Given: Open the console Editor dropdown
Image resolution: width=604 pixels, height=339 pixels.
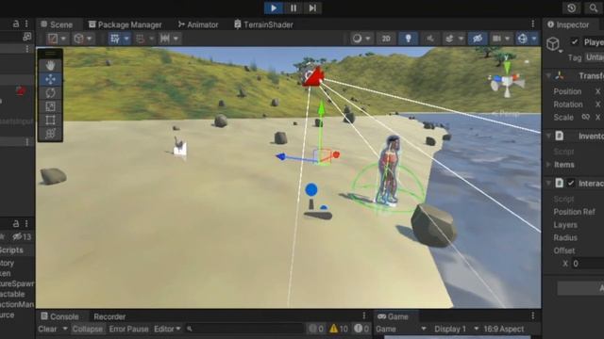Looking at the screenshot, I should click(x=167, y=329).
